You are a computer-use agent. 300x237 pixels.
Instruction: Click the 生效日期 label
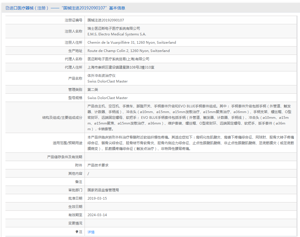pyautogui.click(x=75, y=207)
